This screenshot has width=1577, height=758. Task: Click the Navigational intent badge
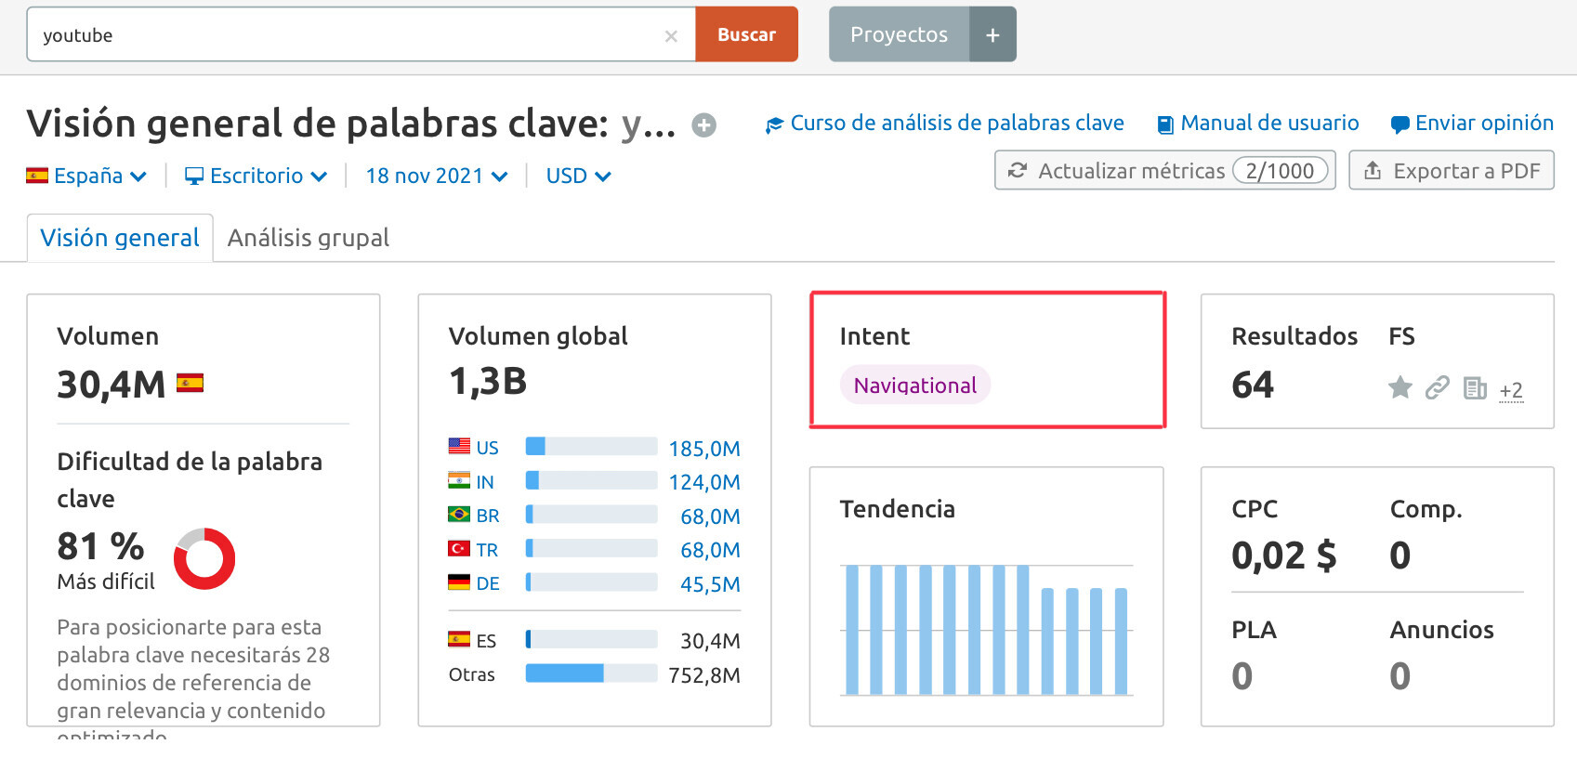(915, 385)
